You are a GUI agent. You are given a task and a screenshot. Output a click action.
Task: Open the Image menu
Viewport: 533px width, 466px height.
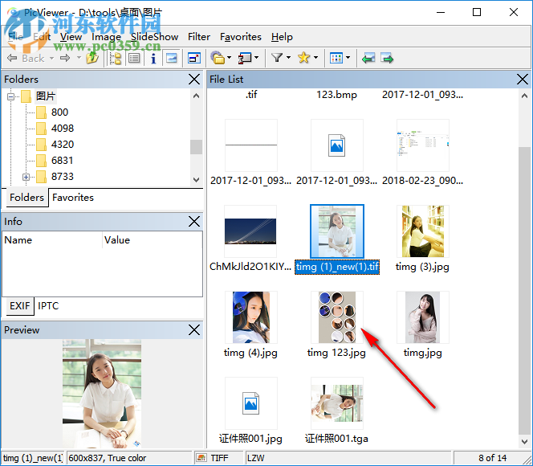pyautogui.click(x=107, y=37)
